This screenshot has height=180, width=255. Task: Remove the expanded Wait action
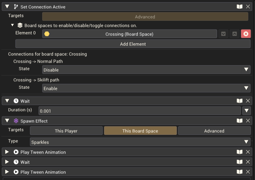click(248, 101)
